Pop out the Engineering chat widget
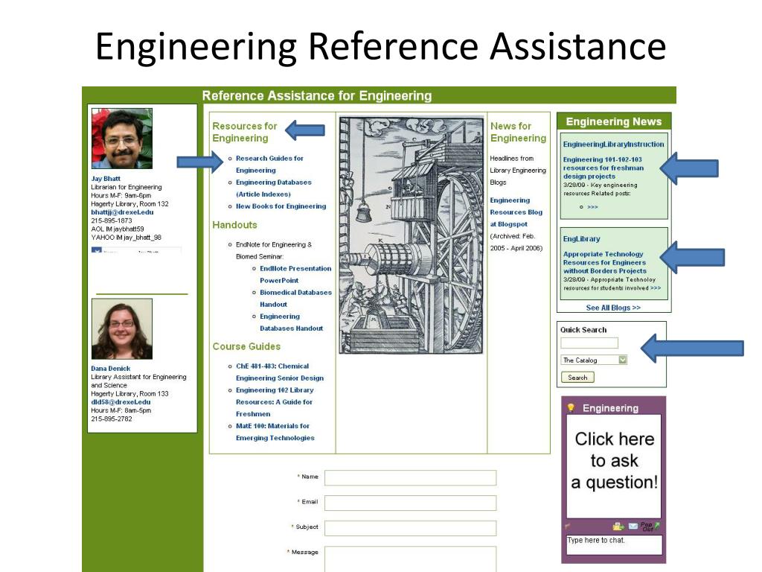 pyautogui.click(x=650, y=527)
